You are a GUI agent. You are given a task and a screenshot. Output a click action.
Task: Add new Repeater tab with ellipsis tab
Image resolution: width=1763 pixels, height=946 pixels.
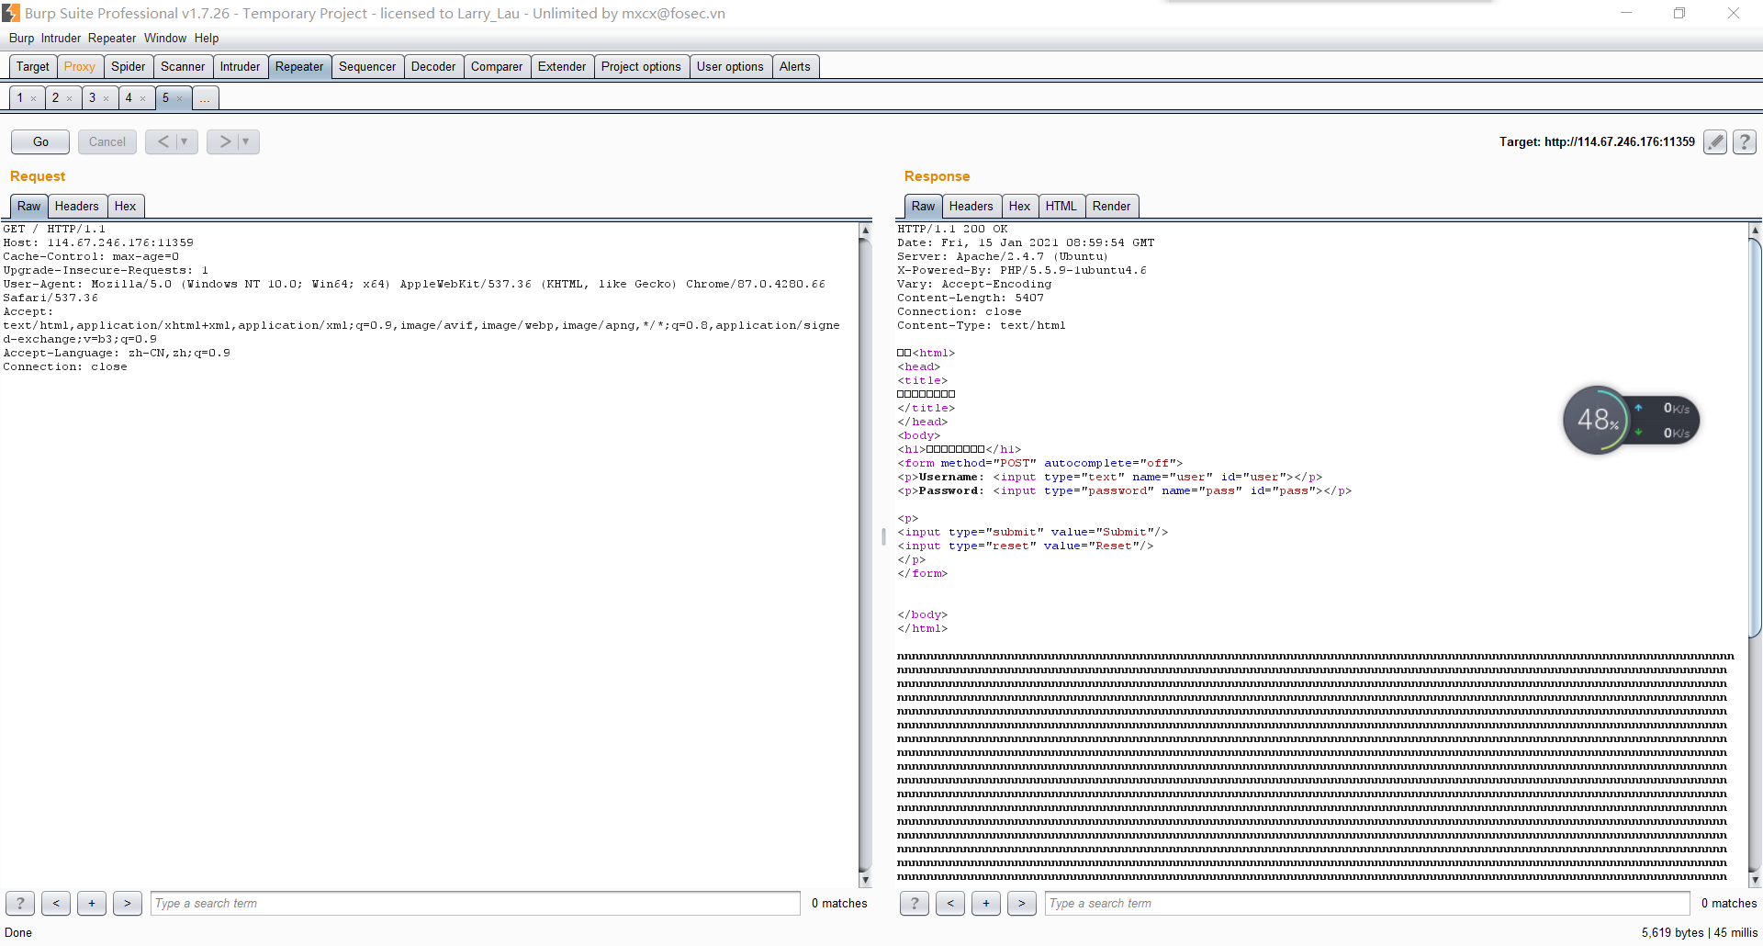point(205,98)
